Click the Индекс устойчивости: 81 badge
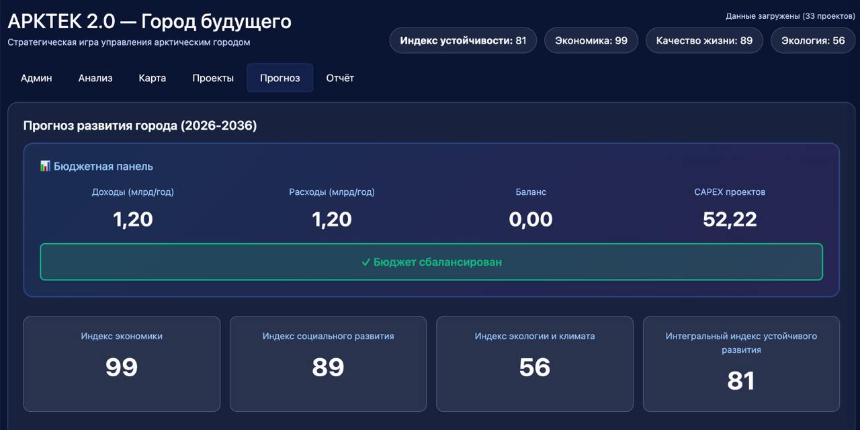The height and width of the screenshot is (430, 860). pyautogui.click(x=463, y=40)
